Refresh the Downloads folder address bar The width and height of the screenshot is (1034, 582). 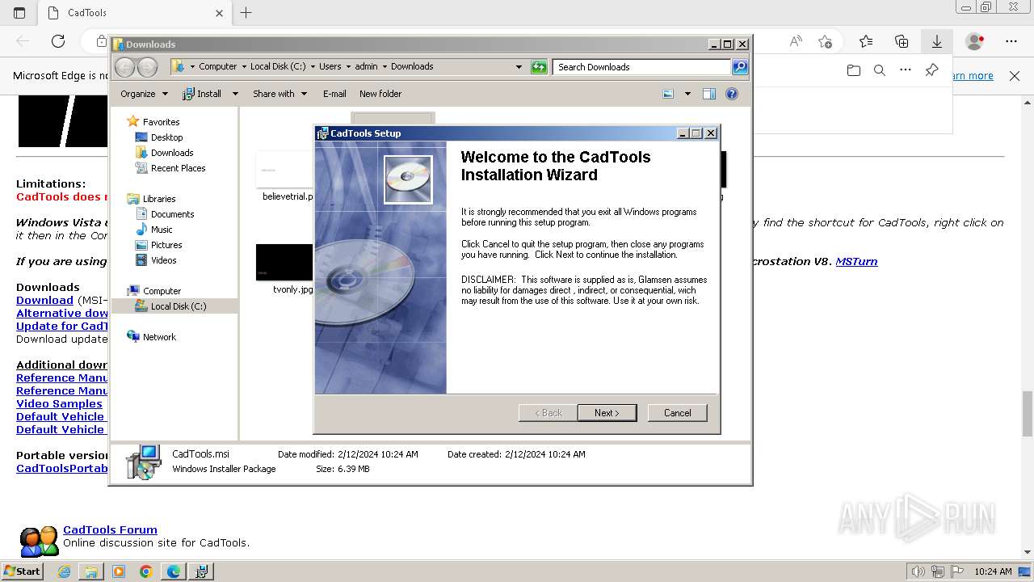coord(539,67)
